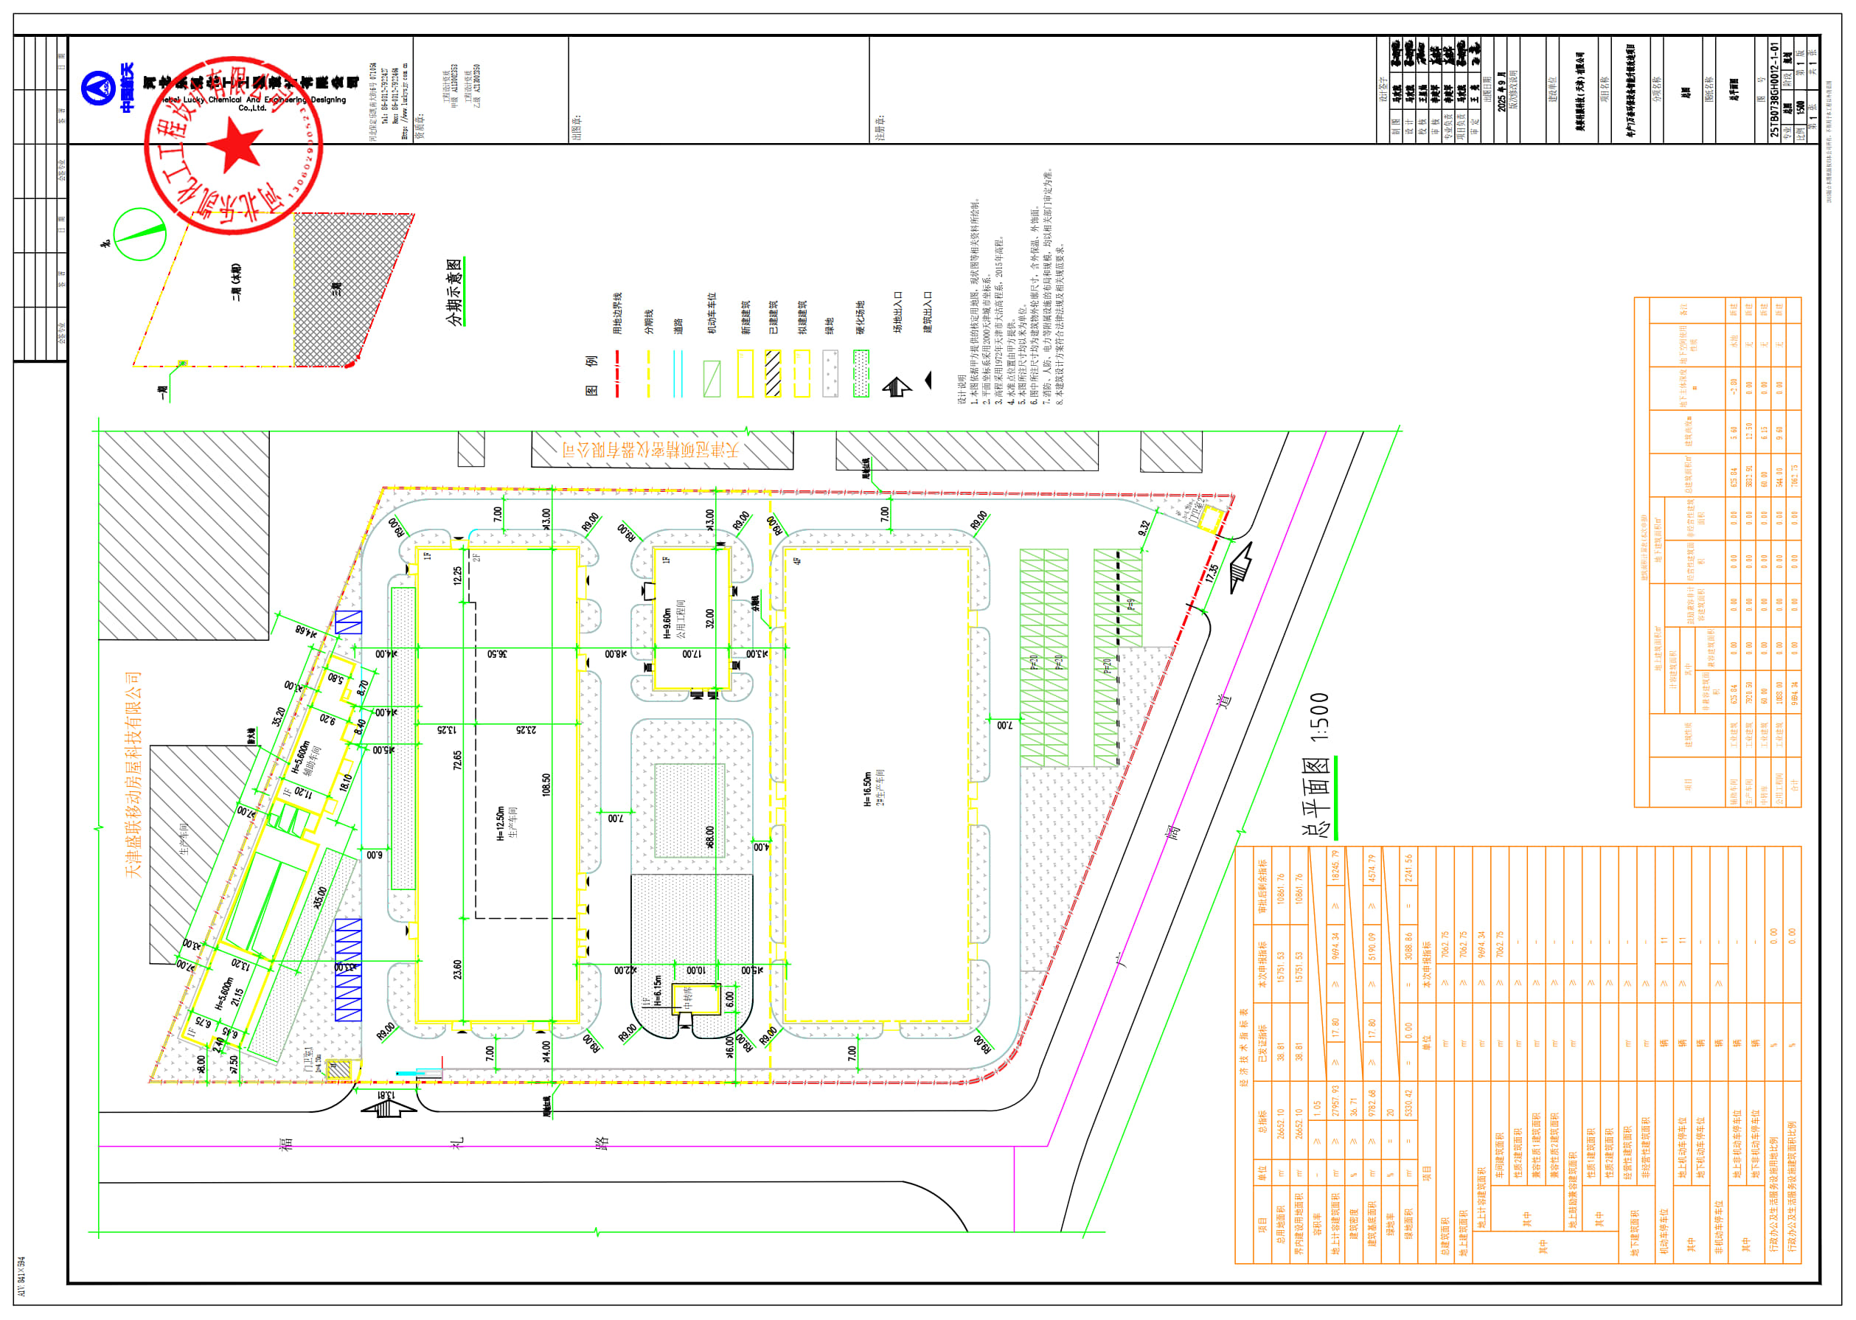This screenshot has width=1856, height=1320.
Task: Click the 图例 legend heading
Action: [x=591, y=375]
